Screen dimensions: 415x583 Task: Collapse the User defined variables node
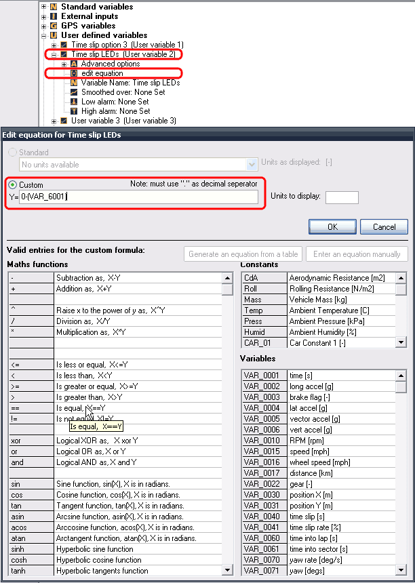44,35
